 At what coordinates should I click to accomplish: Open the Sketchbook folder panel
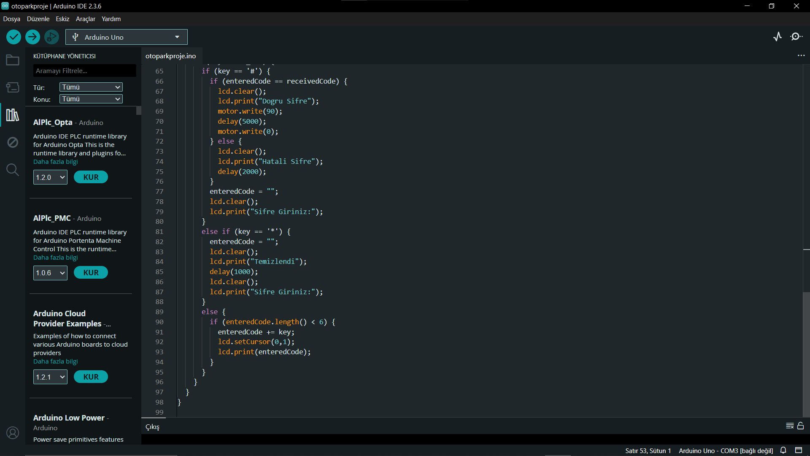(13, 60)
